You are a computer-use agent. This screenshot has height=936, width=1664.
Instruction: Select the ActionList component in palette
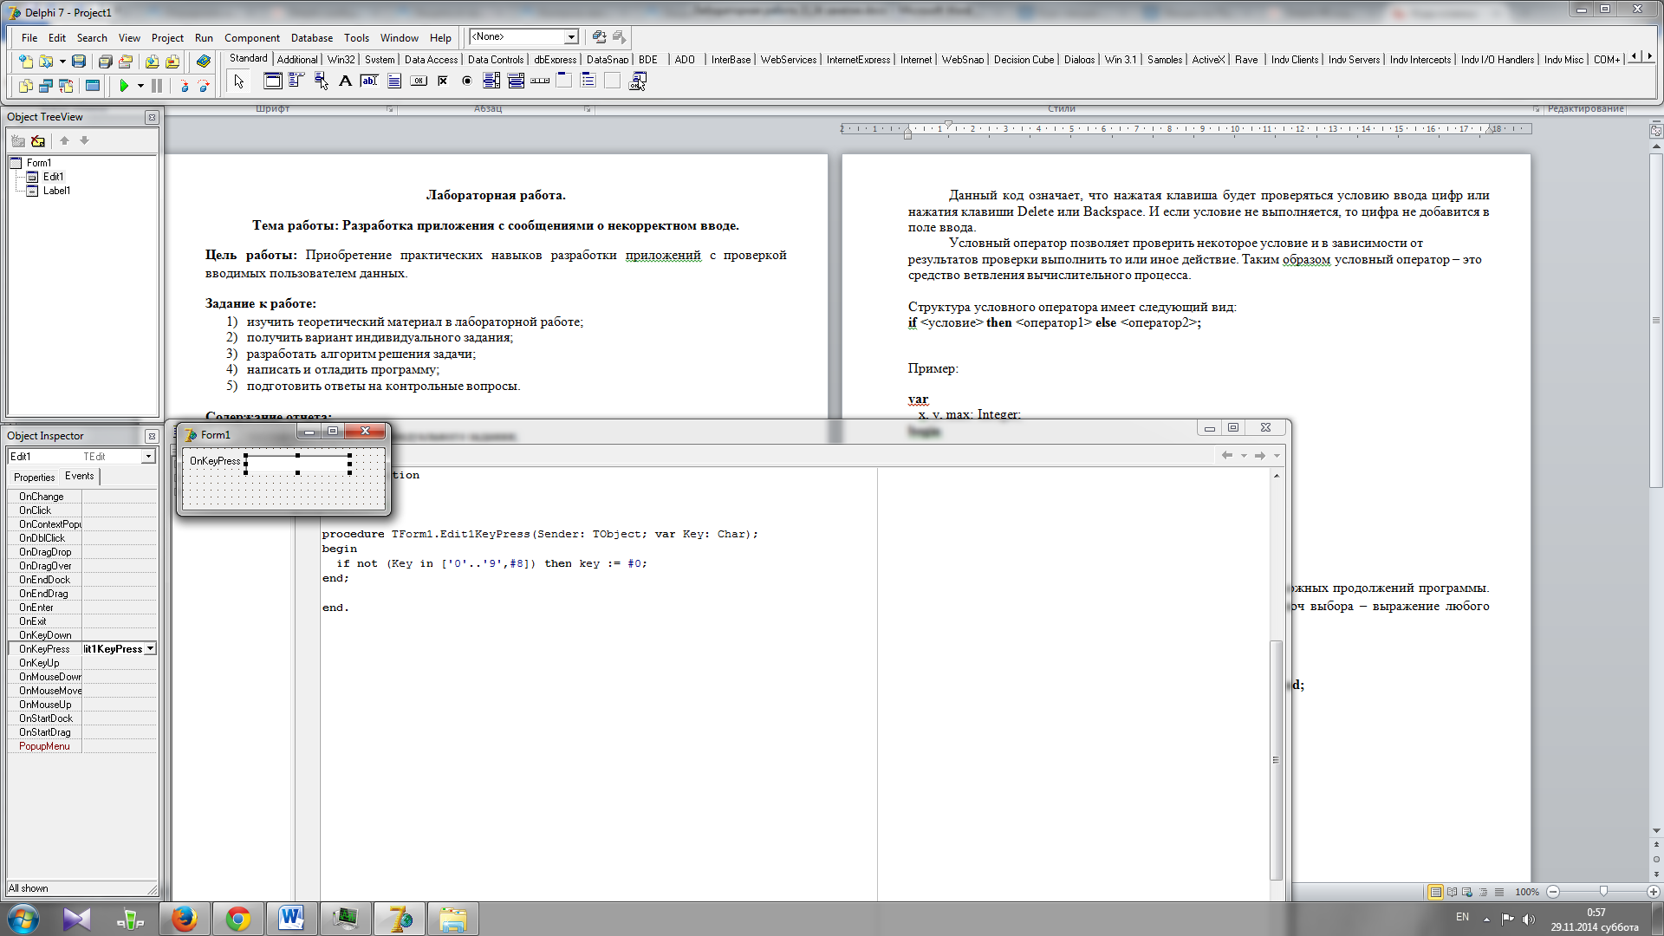coord(637,81)
